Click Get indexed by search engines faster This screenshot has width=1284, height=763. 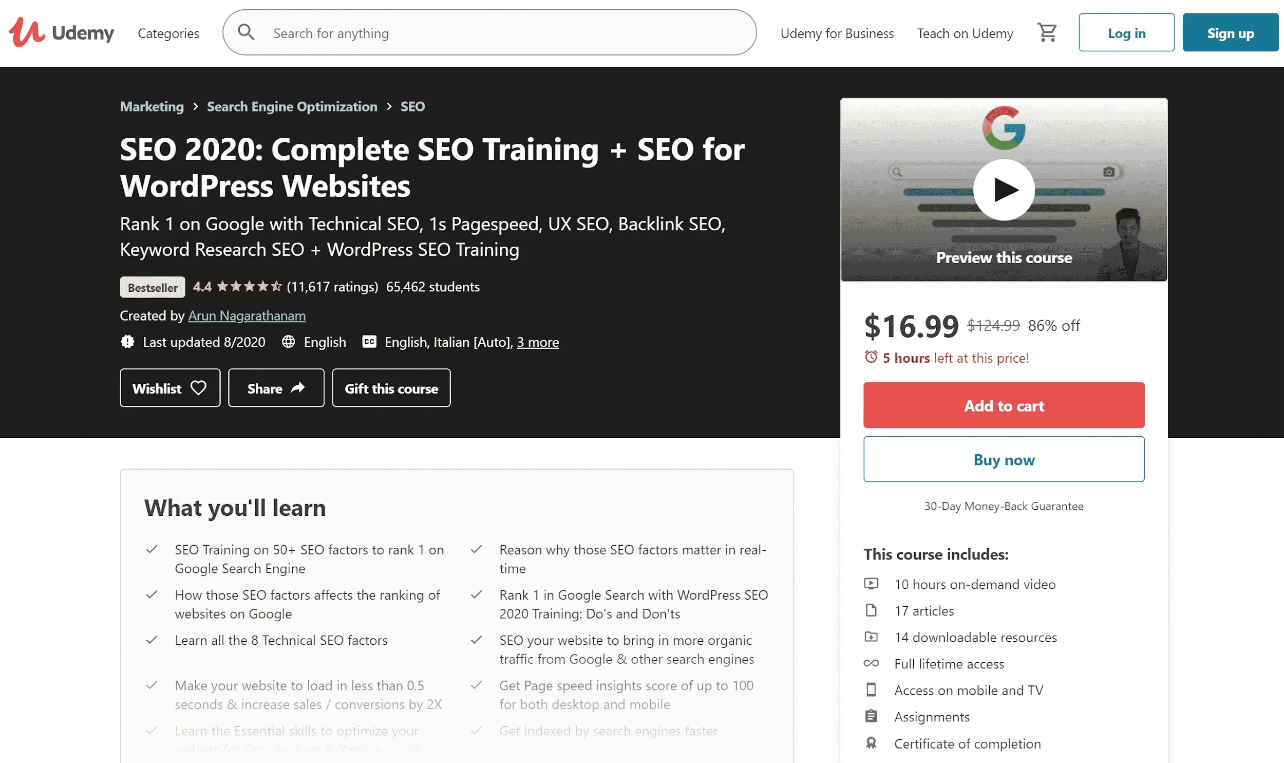[608, 730]
